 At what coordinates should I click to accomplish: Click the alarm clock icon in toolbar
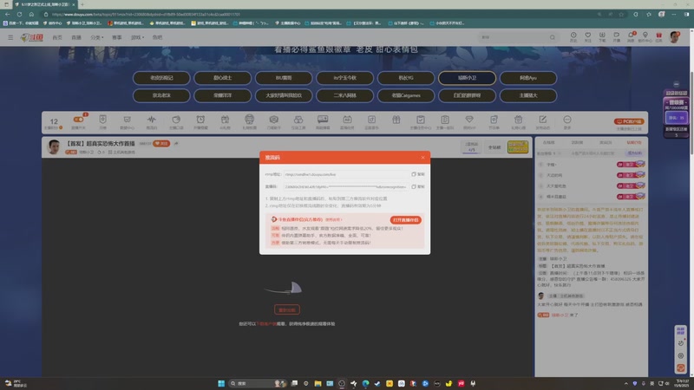point(200,120)
